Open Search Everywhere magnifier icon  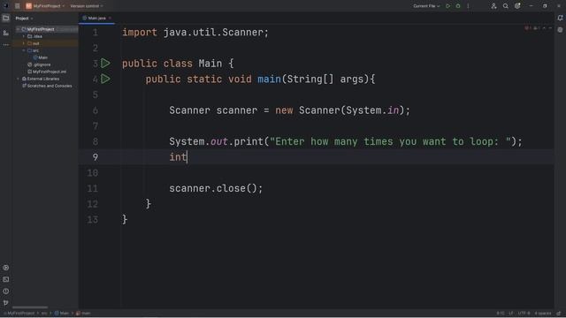506,6
